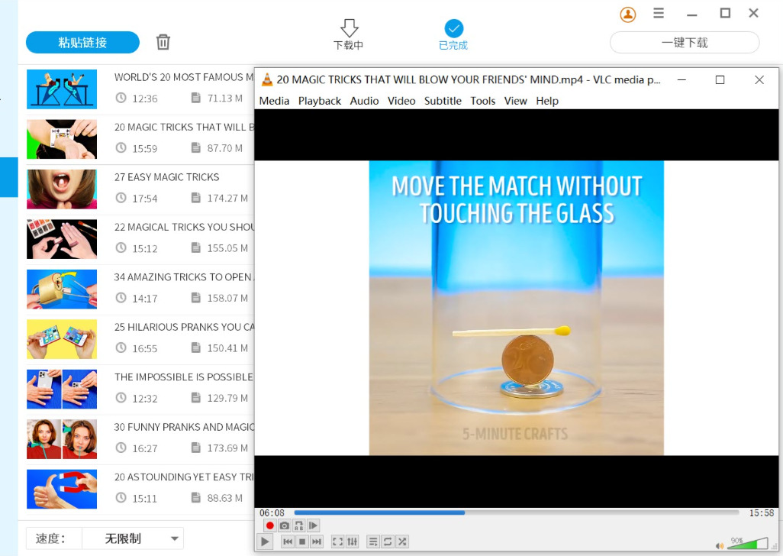This screenshot has width=783, height=556.
Task: Open the Subtitle menu in VLC
Action: pyautogui.click(x=443, y=101)
